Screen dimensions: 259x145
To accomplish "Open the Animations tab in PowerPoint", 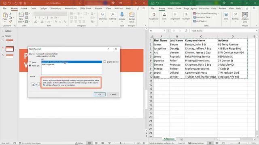I will pos(70,8).
